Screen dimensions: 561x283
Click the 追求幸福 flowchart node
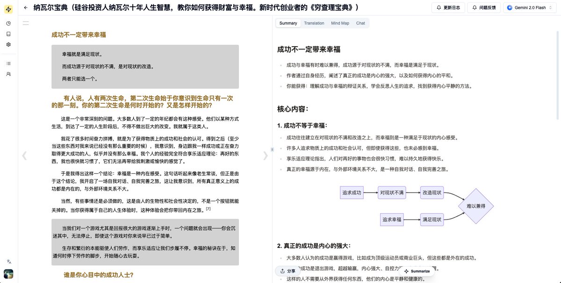(392, 219)
